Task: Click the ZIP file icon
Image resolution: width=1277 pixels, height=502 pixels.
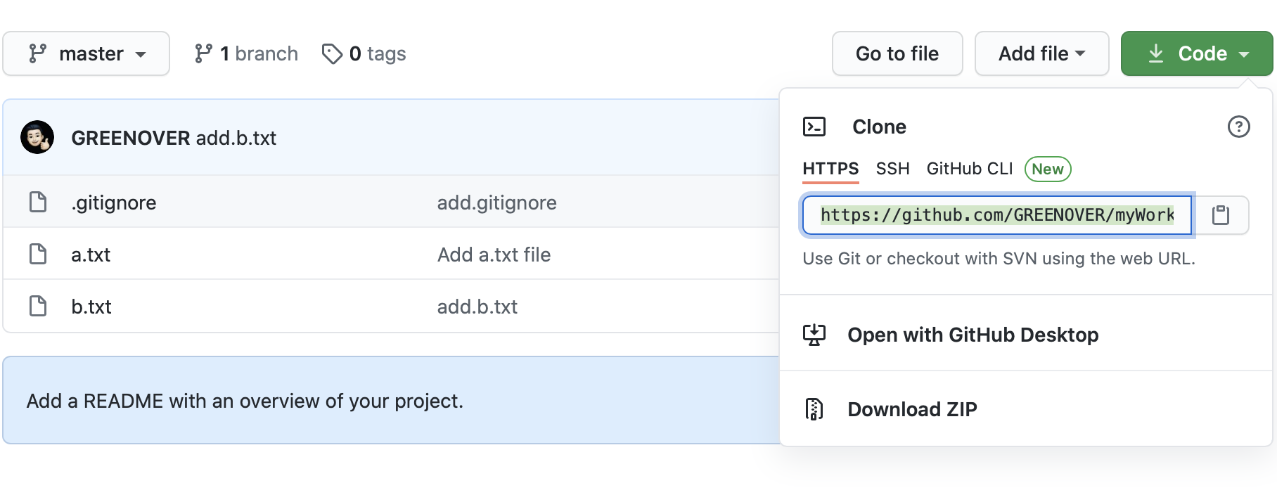Action: (814, 409)
